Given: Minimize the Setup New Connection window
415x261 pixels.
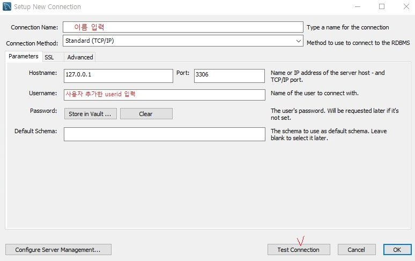Looking at the screenshot, I should click(358, 6).
